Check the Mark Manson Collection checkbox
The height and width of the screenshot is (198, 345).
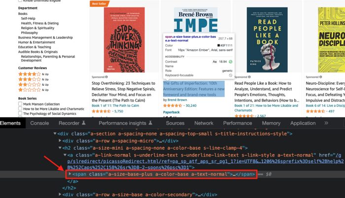pyautogui.click(x=20, y=103)
